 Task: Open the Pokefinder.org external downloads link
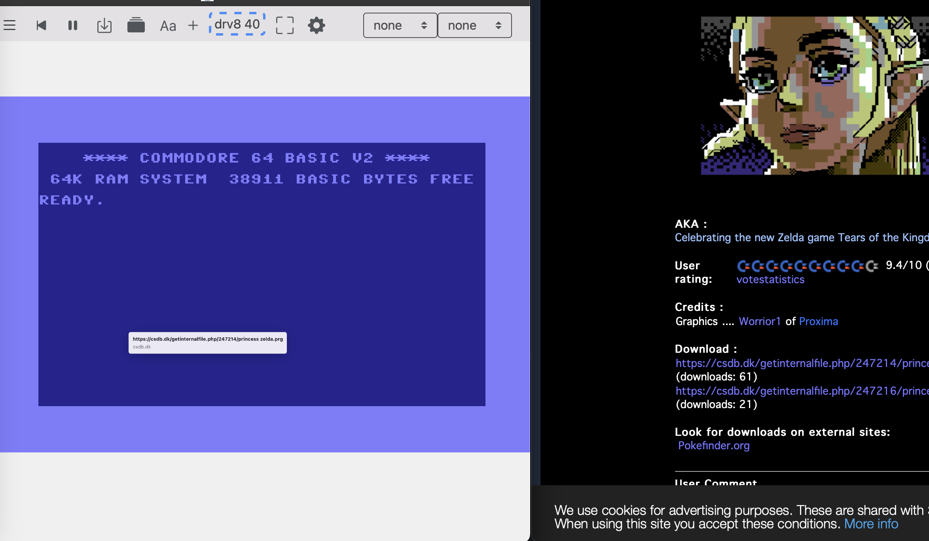(x=713, y=445)
